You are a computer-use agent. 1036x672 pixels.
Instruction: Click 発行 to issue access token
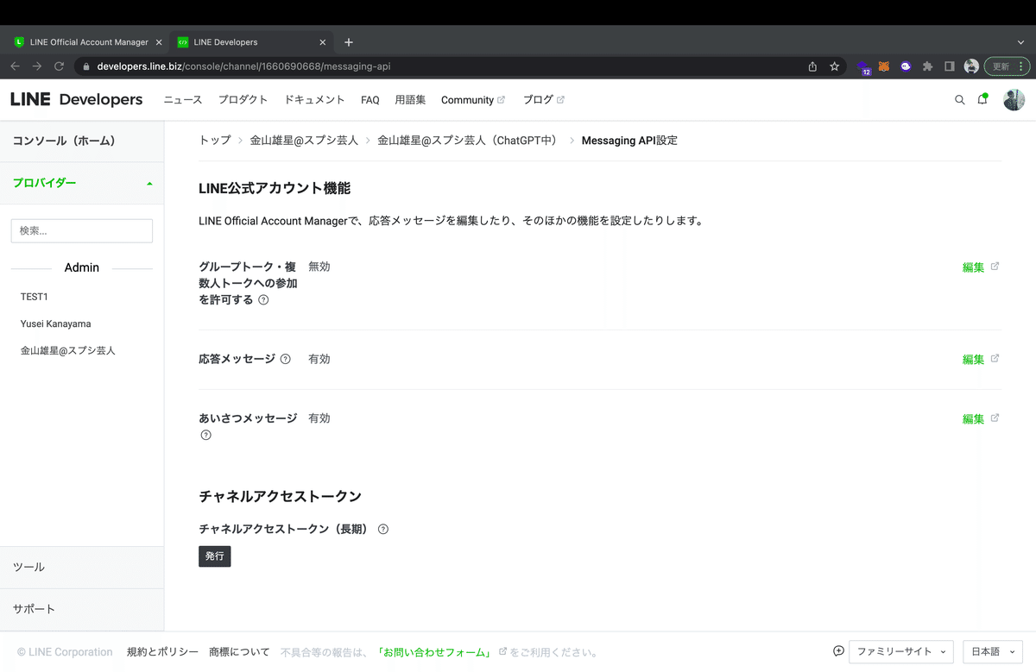coord(215,556)
